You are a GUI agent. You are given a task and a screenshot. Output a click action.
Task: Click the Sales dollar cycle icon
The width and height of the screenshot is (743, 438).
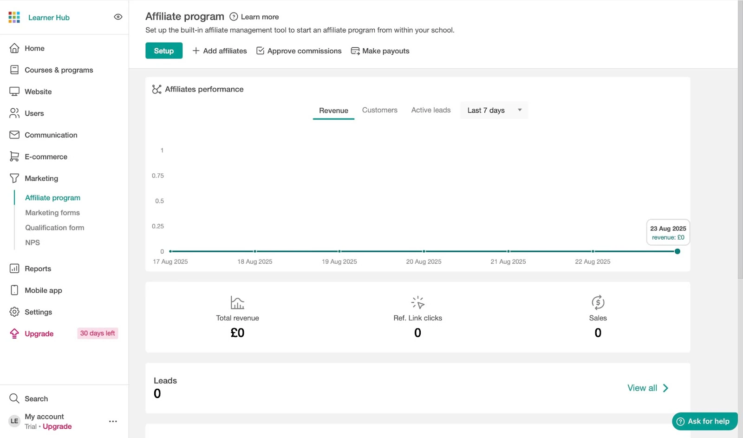(x=598, y=303)
